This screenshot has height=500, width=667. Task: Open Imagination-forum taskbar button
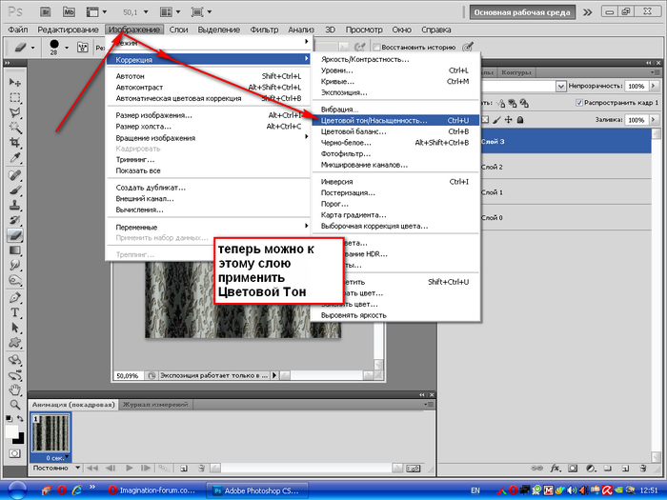(x=153, y=490)
